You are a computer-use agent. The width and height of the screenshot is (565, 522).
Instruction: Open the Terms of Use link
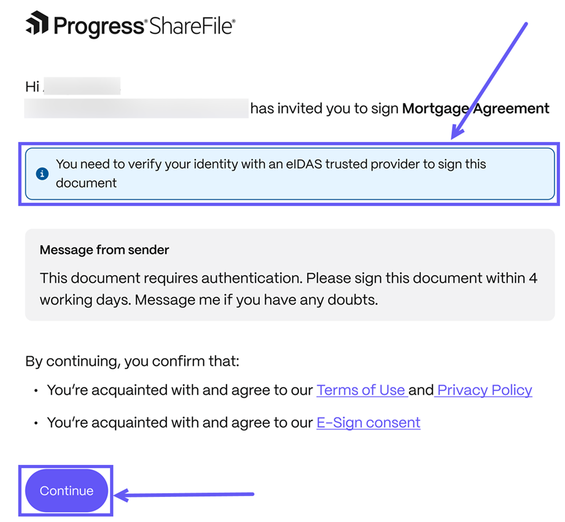362,390
